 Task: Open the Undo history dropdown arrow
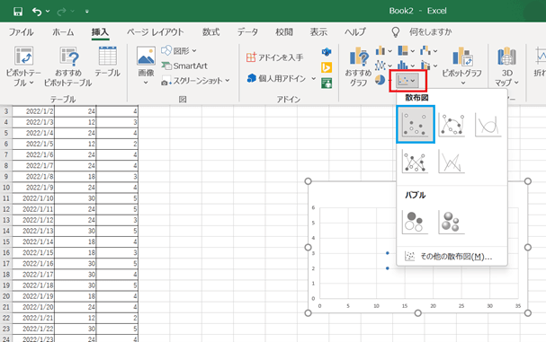pyautogui.click(x=48, y=12)
